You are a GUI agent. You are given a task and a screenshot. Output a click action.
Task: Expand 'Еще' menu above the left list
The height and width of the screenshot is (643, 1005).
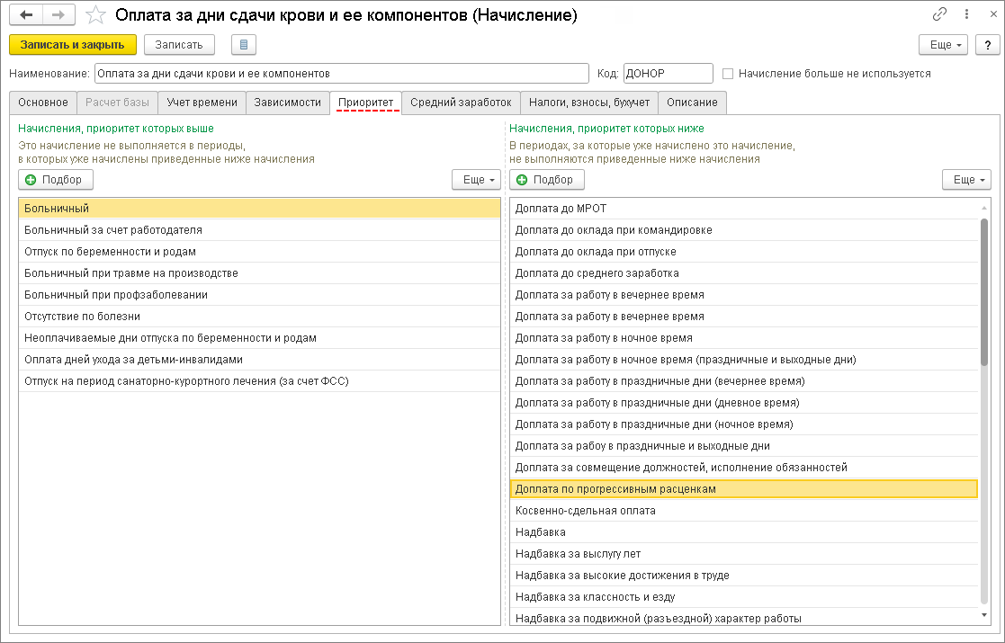pyautogui.click(x=476, y=180)
